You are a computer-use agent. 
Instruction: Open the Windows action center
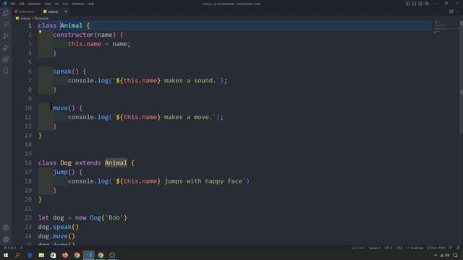tap(455, 255)
